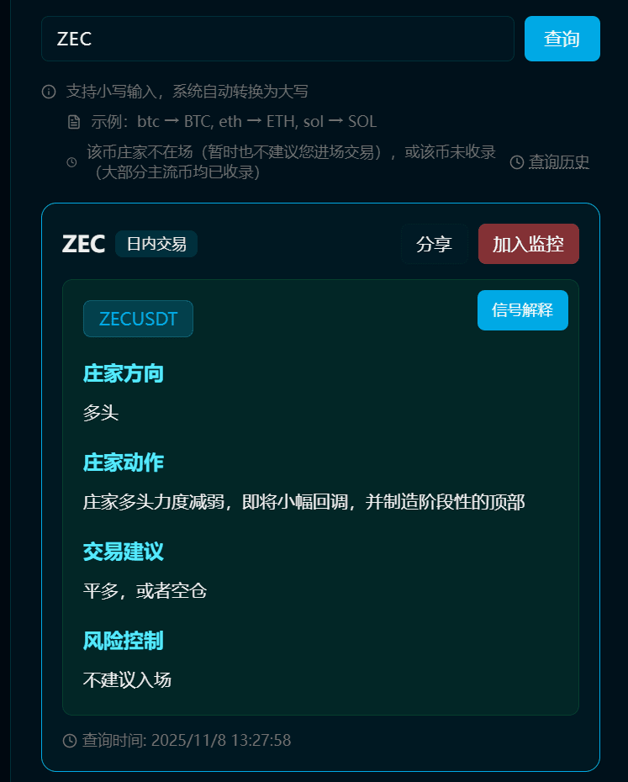
Task: Click the document icon next to 示例
Action: 74,122
